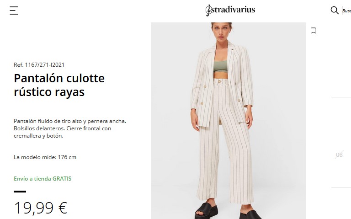This screenshot has width=351, height=219.
Task: Click the treble clef in the Stradivarius logo
Action: (x=208, y=11)
